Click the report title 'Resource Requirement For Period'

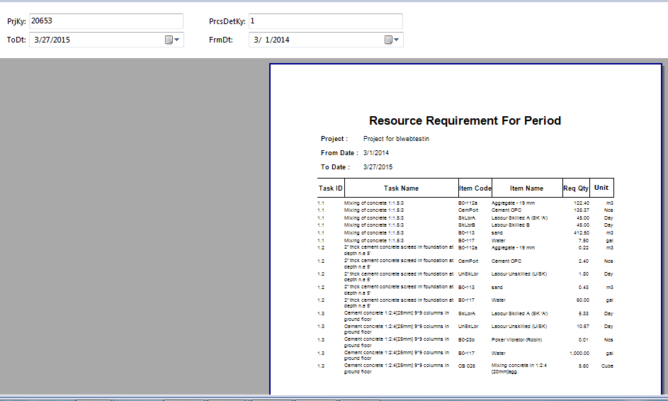[465, 120]
